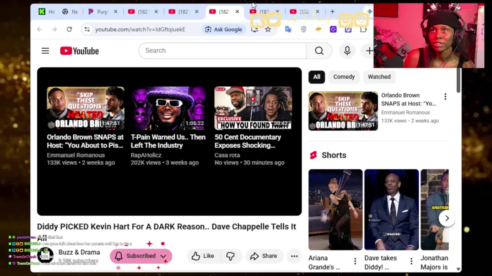
Task: View site information icon in address bar
Action: tap(87, 29)
